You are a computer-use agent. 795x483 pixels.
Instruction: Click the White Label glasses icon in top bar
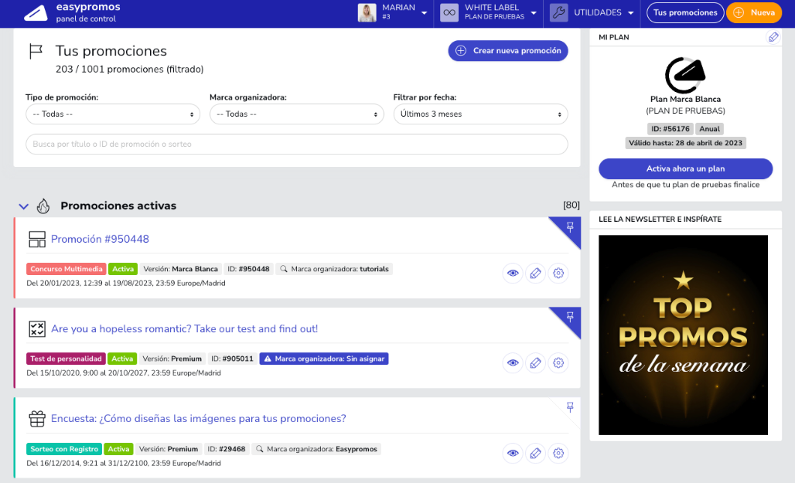click(x=449, y=12)
